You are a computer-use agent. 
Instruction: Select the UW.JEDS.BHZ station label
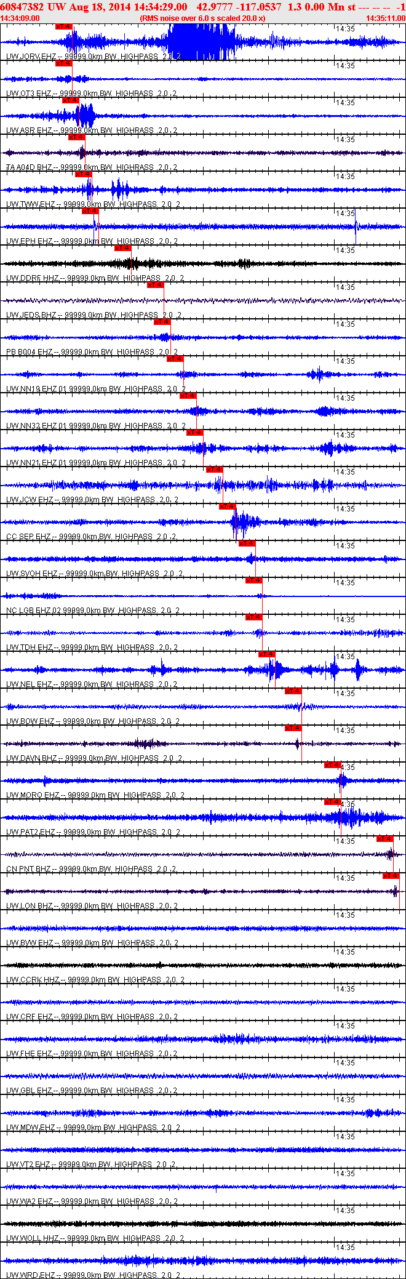(94, 315)
